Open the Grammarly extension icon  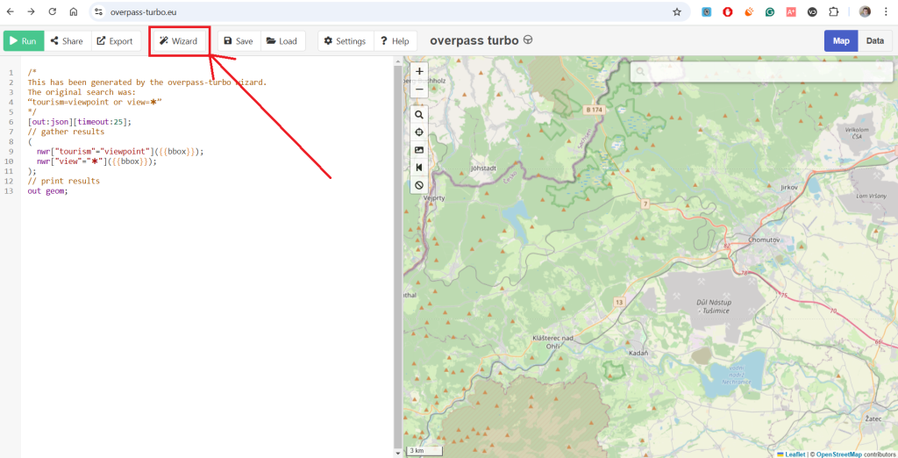tap(770, 11)
